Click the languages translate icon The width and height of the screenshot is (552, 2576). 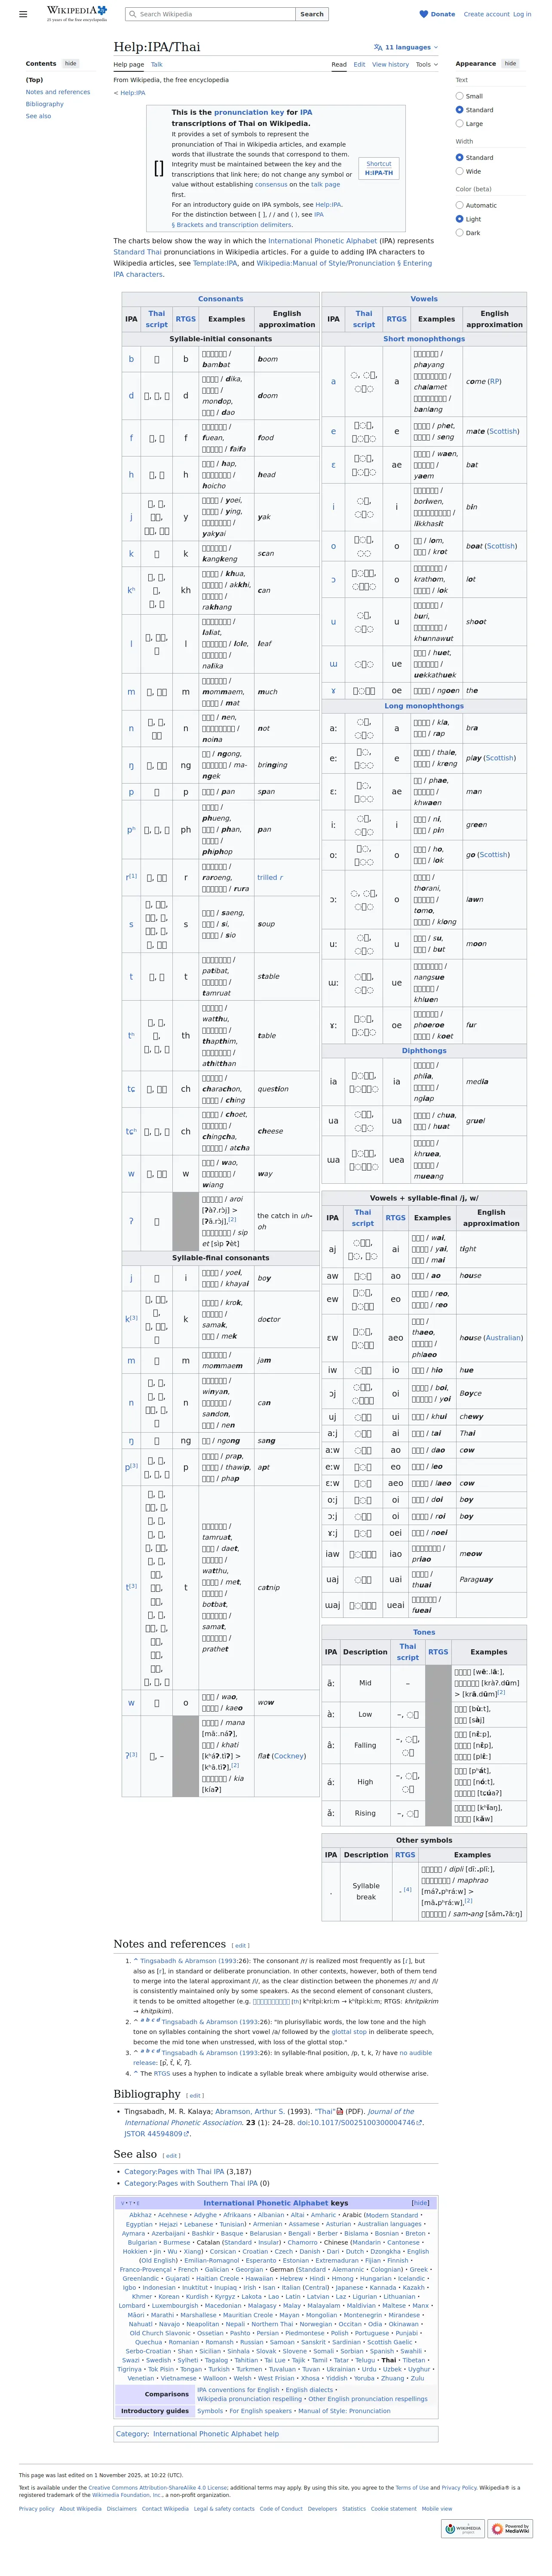click(x=378, y=47)
